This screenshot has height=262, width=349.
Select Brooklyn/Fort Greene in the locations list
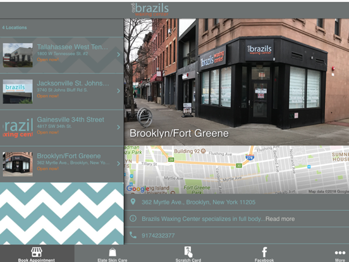pyautogui.click(x=68, y=156)
